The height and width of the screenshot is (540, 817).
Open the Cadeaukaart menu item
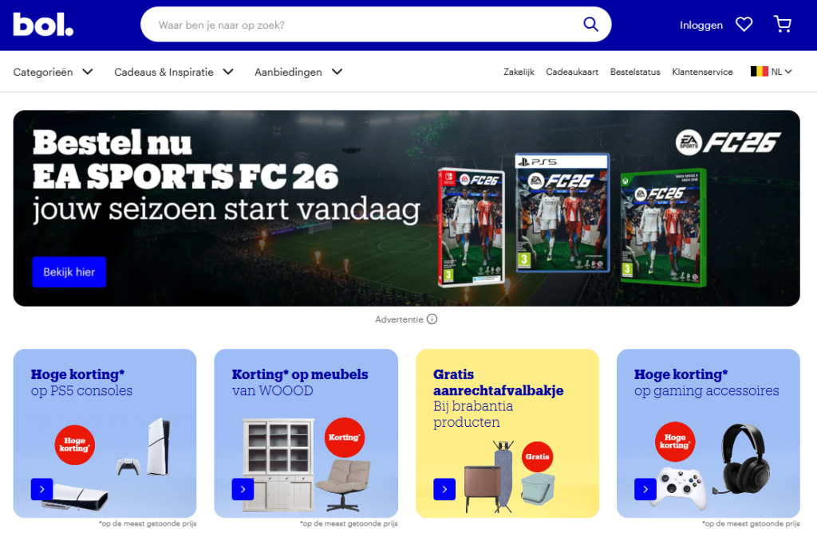[x=572, y=72]
